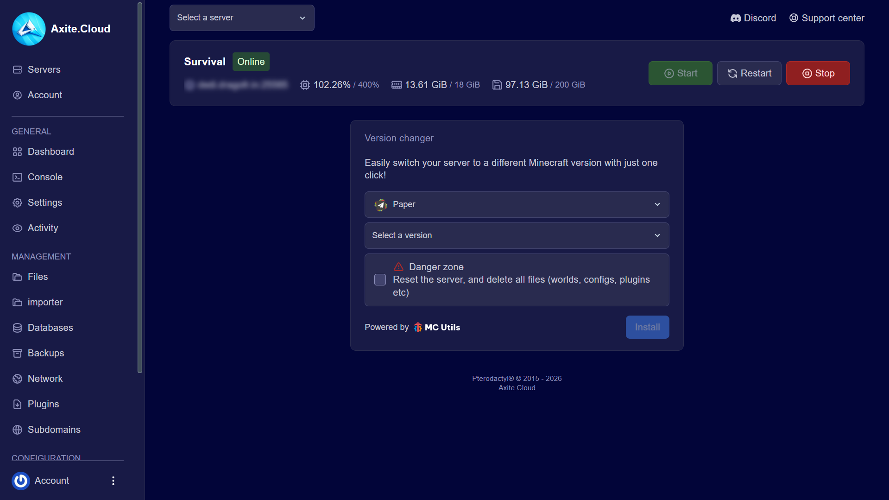Viewport: 889px width, 500px height.
Task: Open the account three-dot options menu
Action: tap(113, 481)
